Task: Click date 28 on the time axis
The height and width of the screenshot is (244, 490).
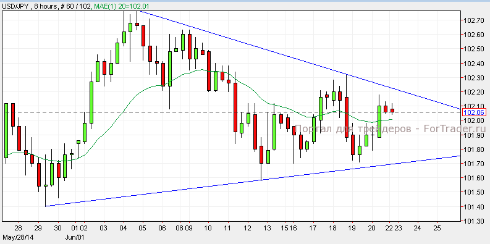Action: tap(19, 228)
